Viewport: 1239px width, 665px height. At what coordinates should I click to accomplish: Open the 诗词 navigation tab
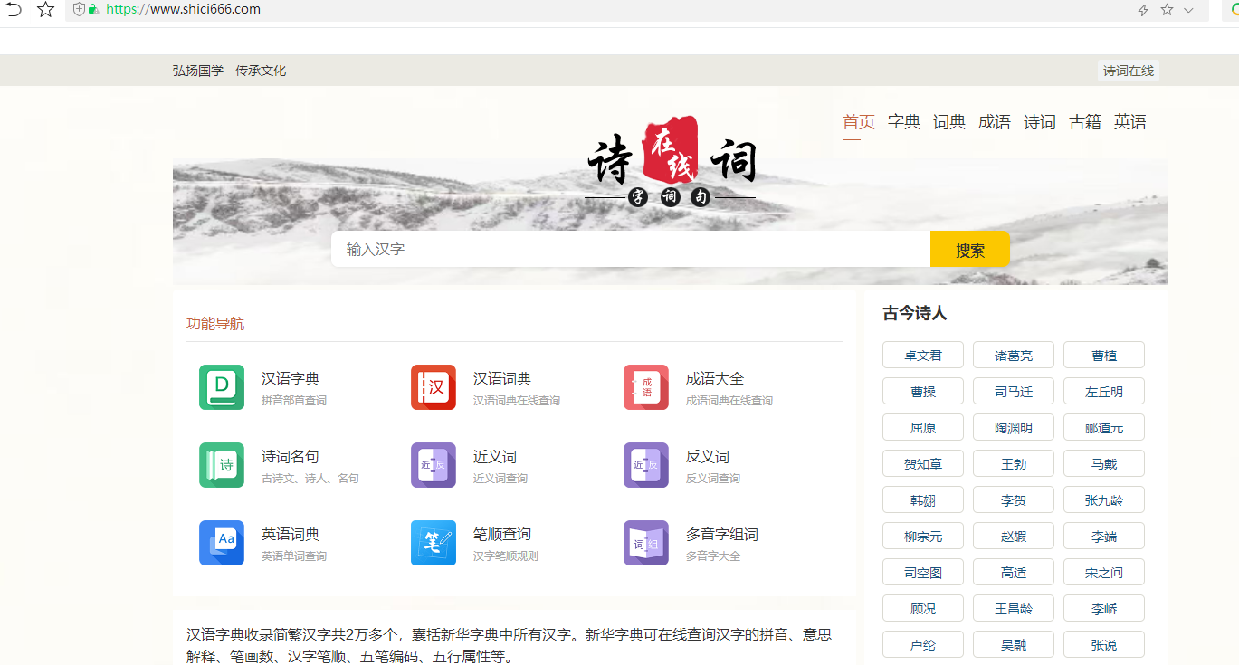click(x=1039, y=121)
